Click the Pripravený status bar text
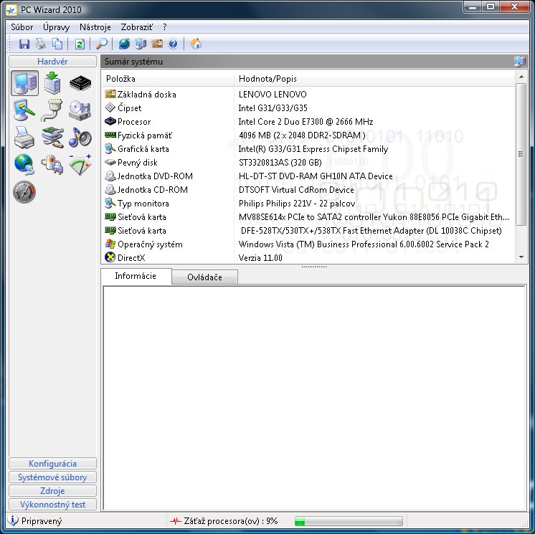 click(x=42, y=521)
